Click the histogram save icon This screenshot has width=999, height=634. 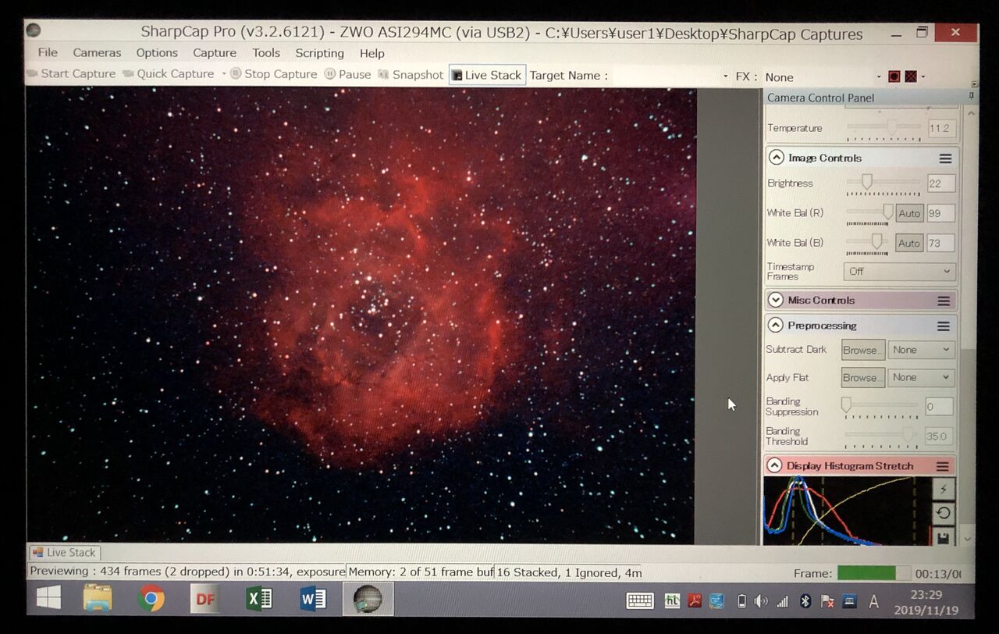(944, 536)
